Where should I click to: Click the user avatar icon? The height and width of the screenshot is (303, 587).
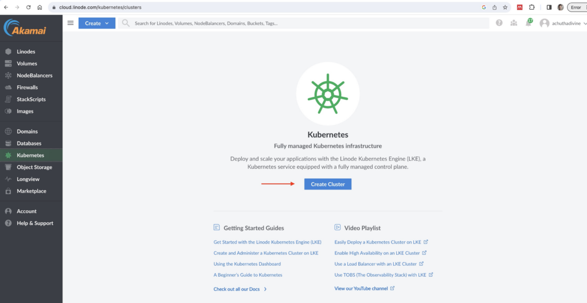[x=545, y=23]
